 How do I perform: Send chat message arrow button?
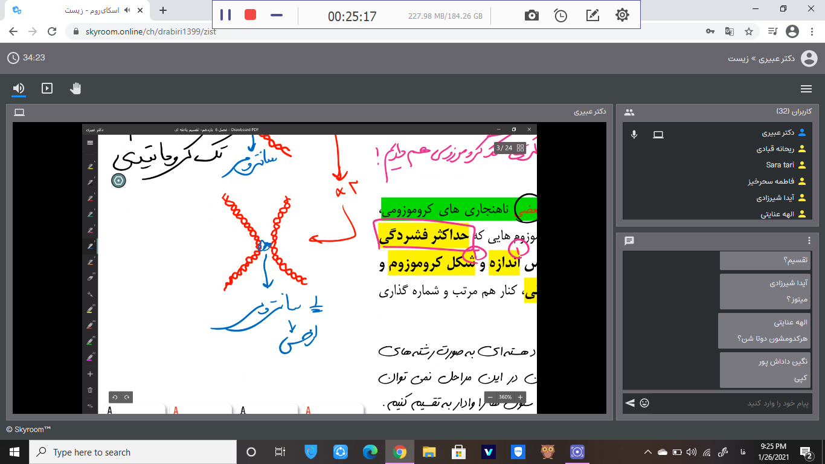[630, 403]
